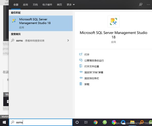The height and width of the screenshot is (126, 152).
Task: Choose 打开文件位置
Action: pyautogui.click(x=92, y=67)
